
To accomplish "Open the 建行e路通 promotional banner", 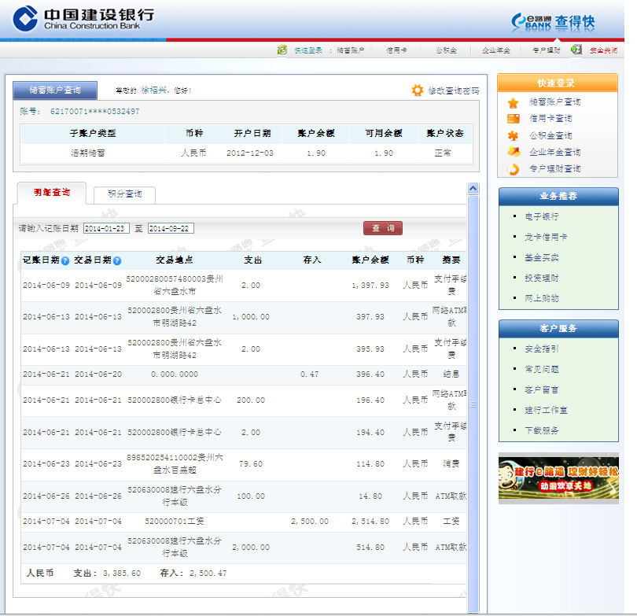I will coord(558,478).
